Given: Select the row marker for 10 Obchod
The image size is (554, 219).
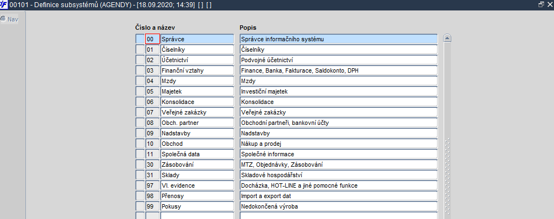Looking at the screenshot, I should [x=140, y=143].
